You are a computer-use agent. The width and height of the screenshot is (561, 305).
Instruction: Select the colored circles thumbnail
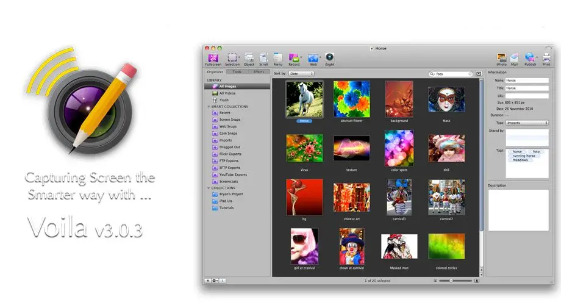pos(446,246)
